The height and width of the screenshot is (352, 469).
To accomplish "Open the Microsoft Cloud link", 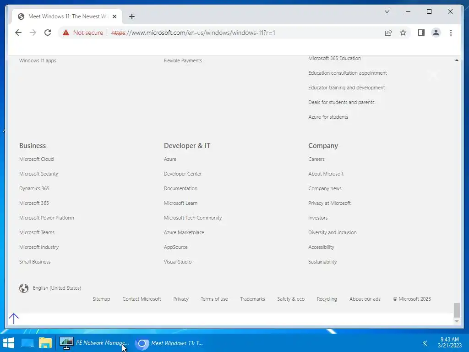I will 37,159.
